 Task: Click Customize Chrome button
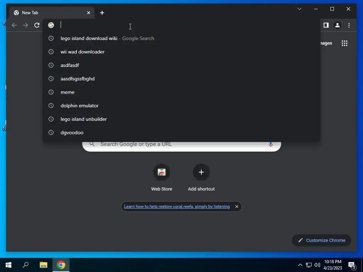[322, 240]
